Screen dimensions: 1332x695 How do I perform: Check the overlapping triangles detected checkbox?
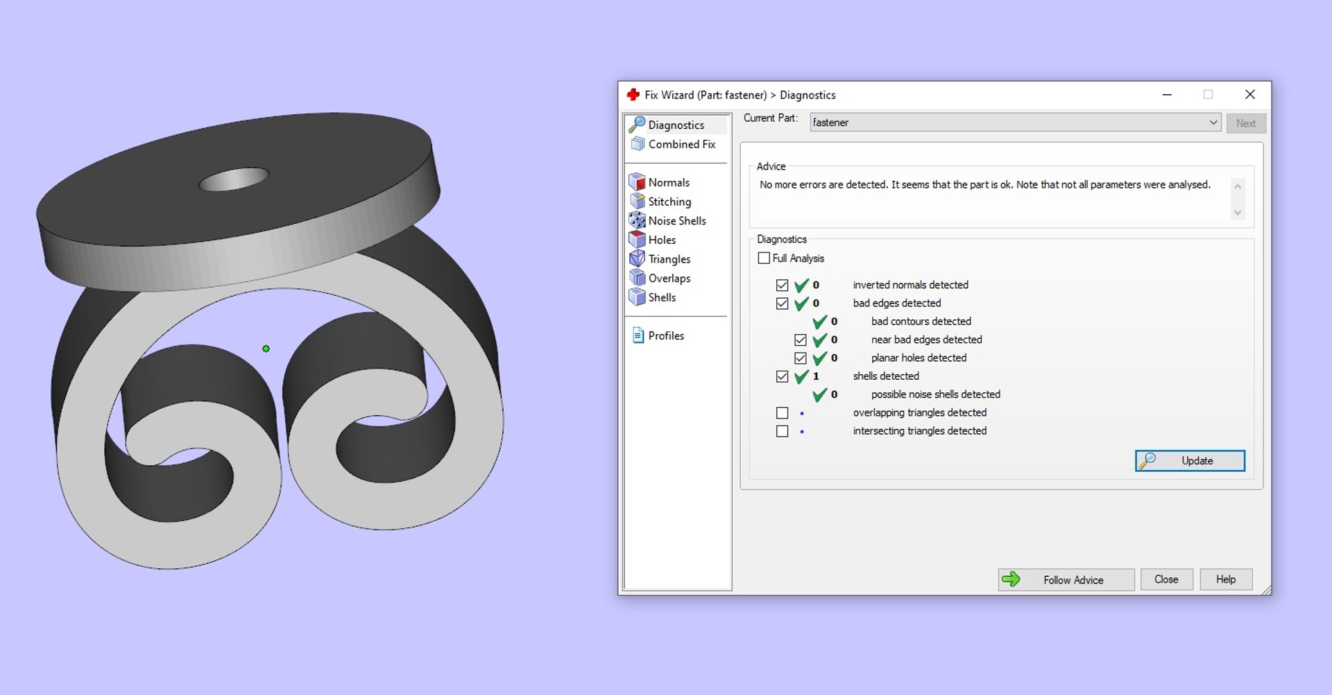(783, 413)
